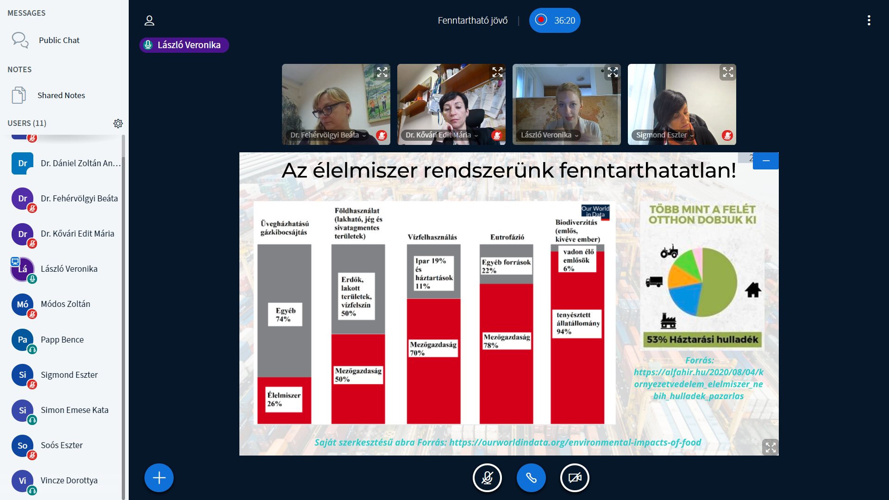Viewport: 889px width, 500px height.
Task: Open Public Chat
Action: pos(59,40)
